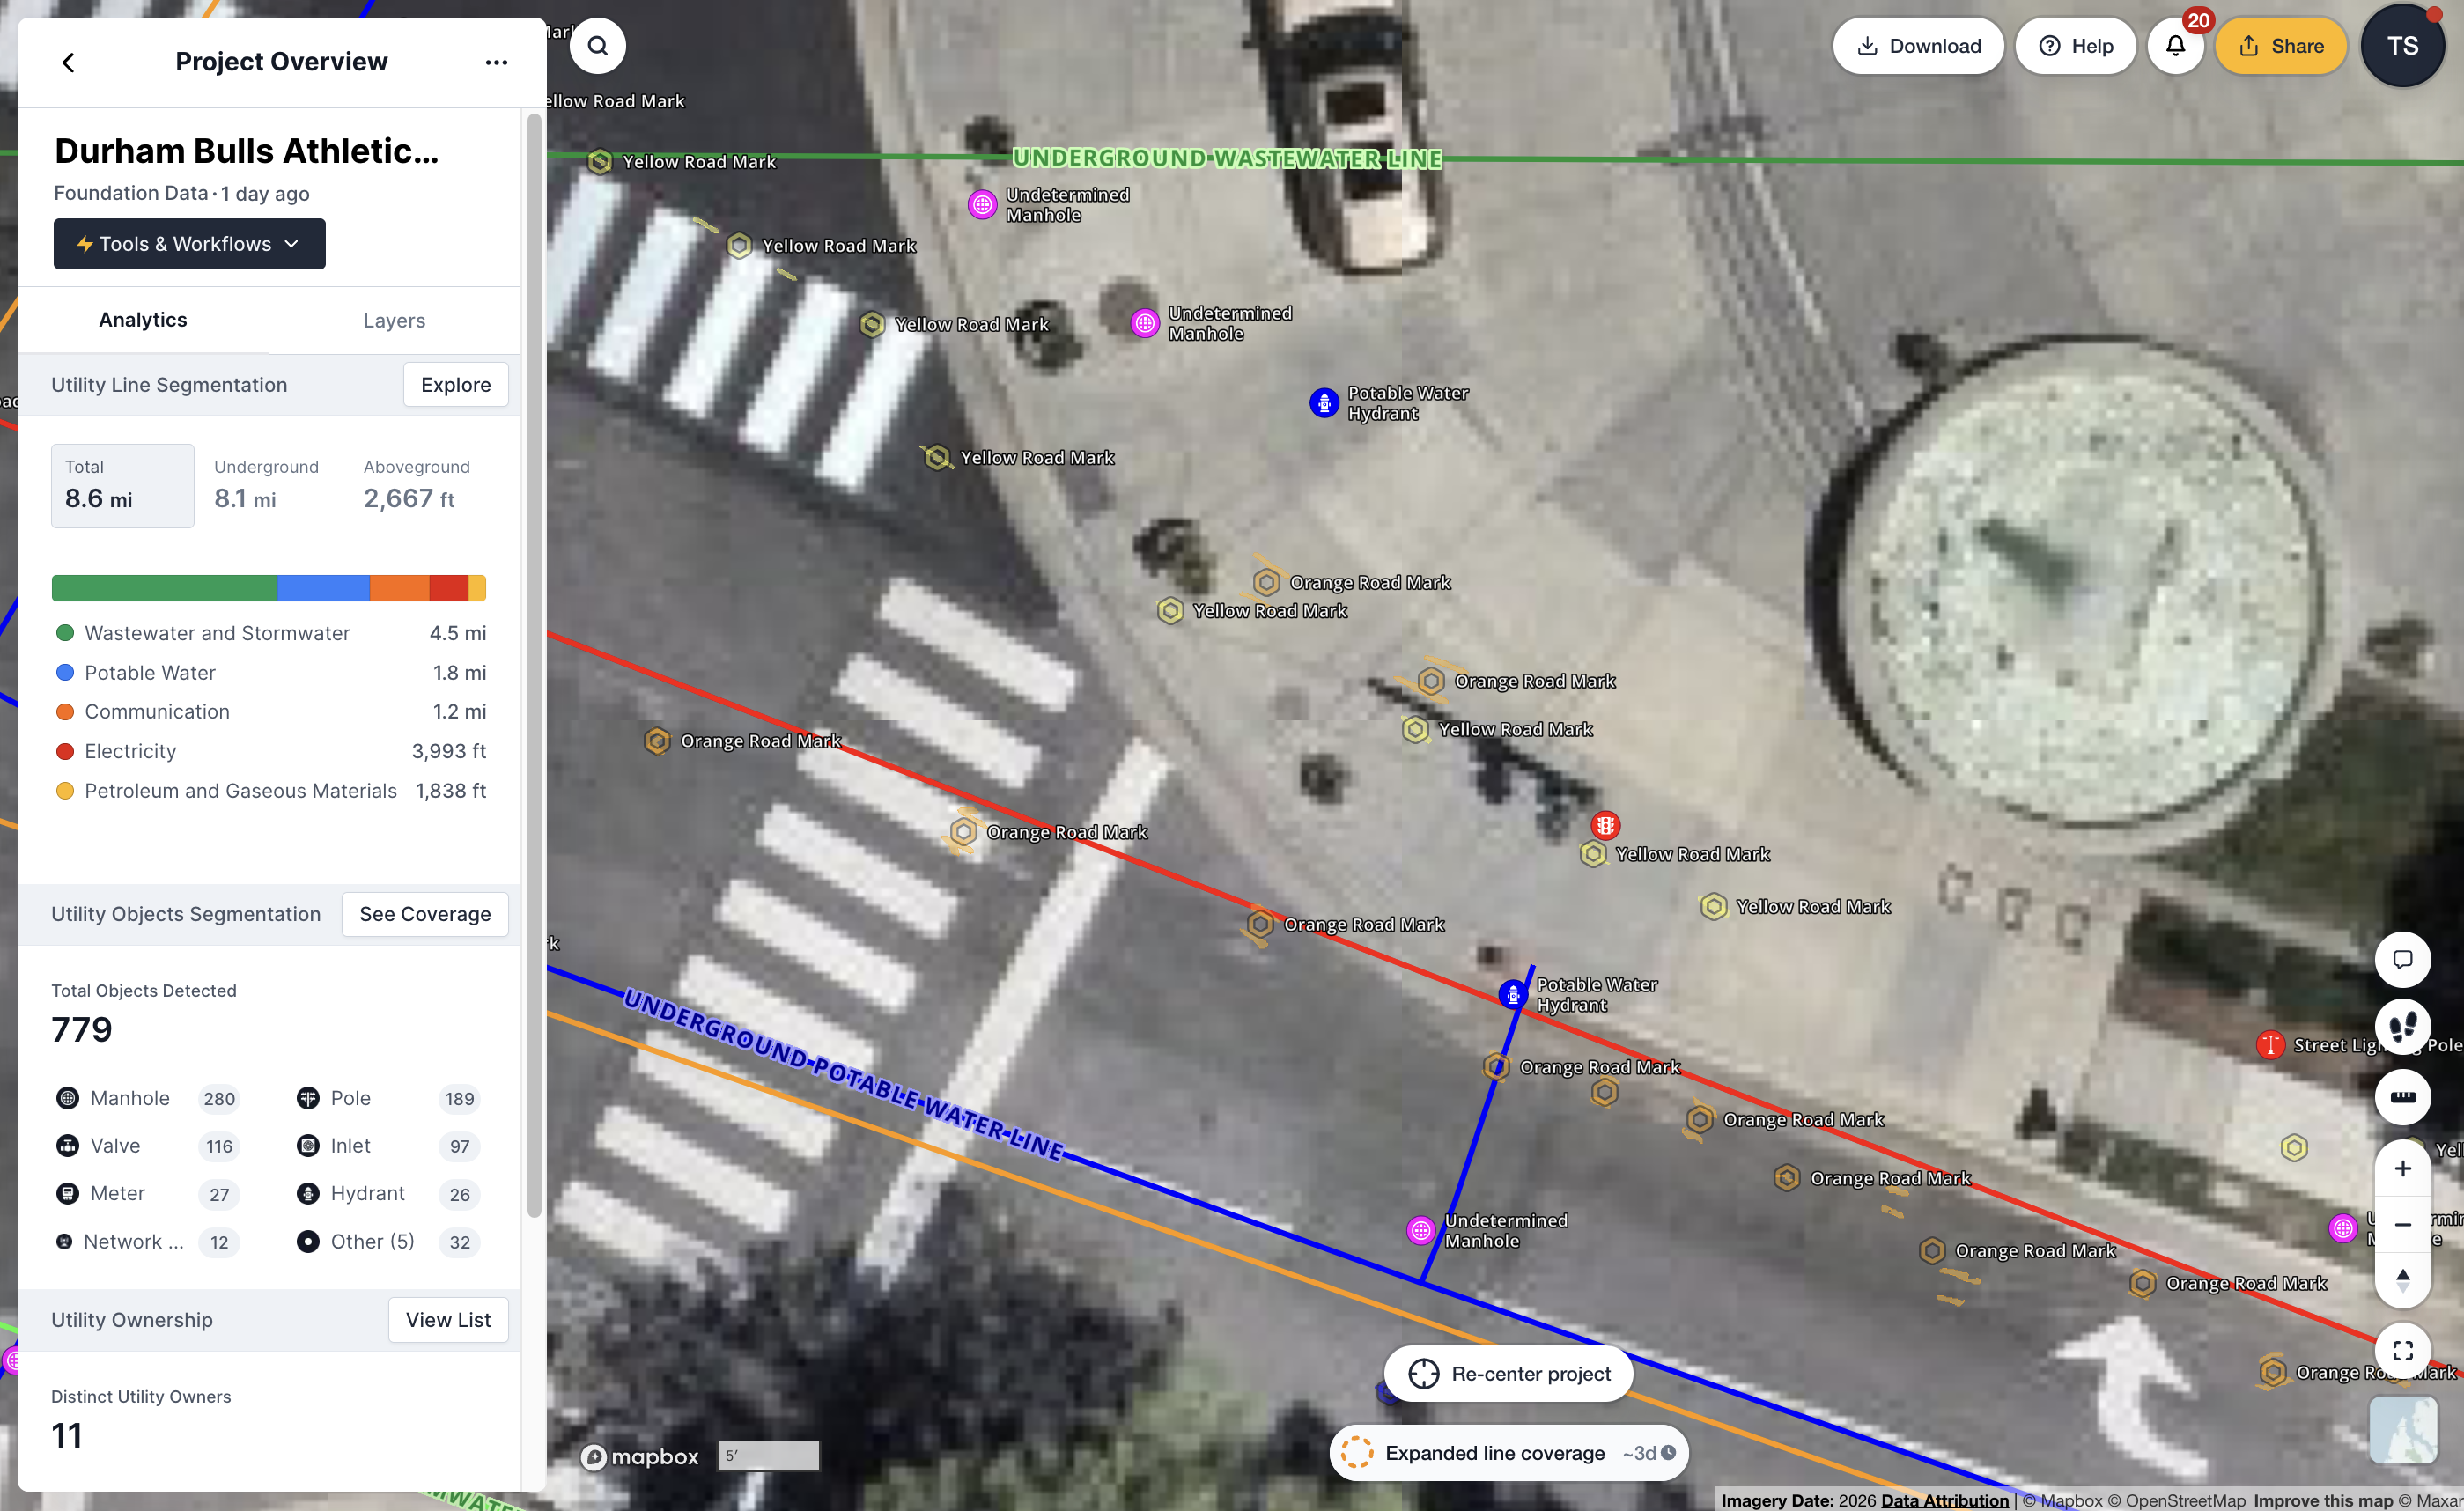Click the Durham Bulls Athletic project title
Image resolution: width=2464 pixels, height=1511 pixels.
(246, 151)
